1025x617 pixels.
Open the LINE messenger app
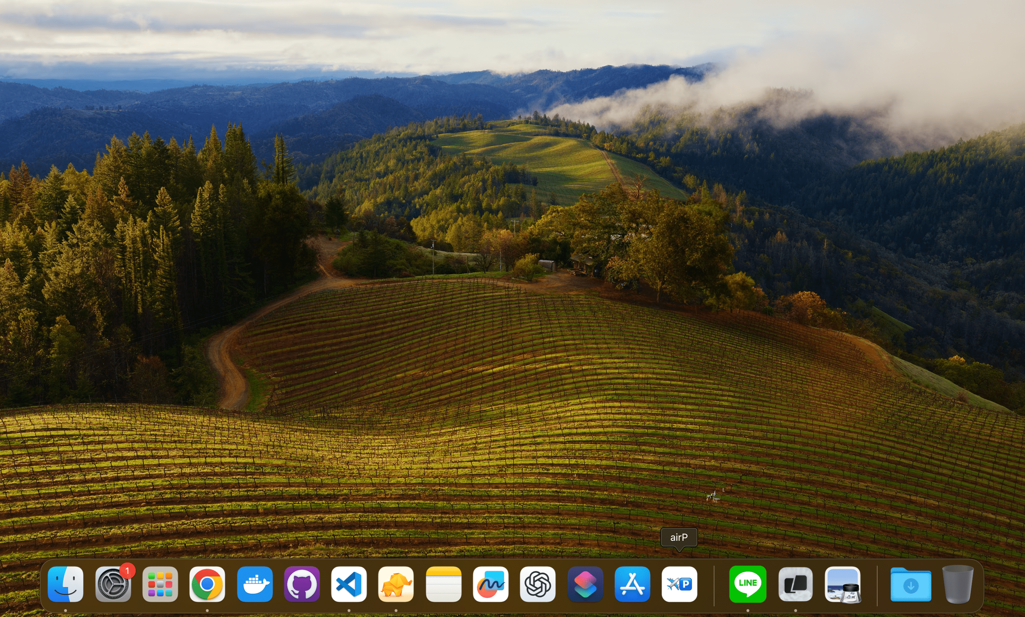pos(747,584)
